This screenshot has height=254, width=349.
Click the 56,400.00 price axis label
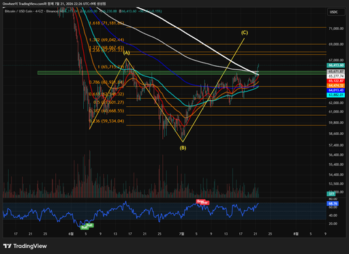[x=336, y=155]
